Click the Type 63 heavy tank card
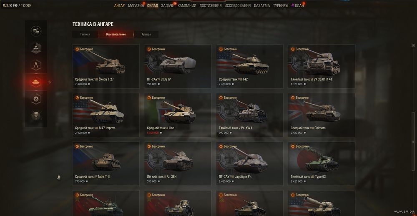 coord(321,163)
